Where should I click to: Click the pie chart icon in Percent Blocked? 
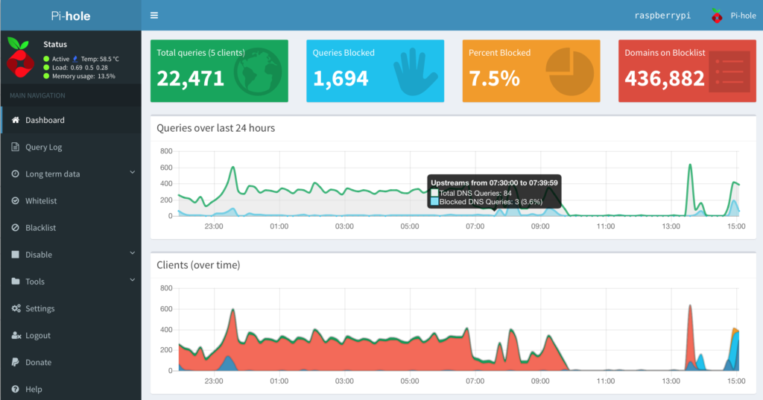[x=570, y=72]
